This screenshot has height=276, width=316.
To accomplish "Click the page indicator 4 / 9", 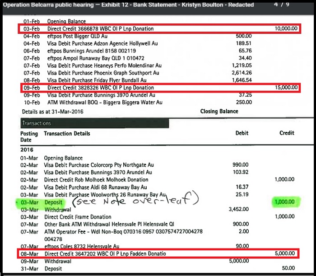I will 283,5.
